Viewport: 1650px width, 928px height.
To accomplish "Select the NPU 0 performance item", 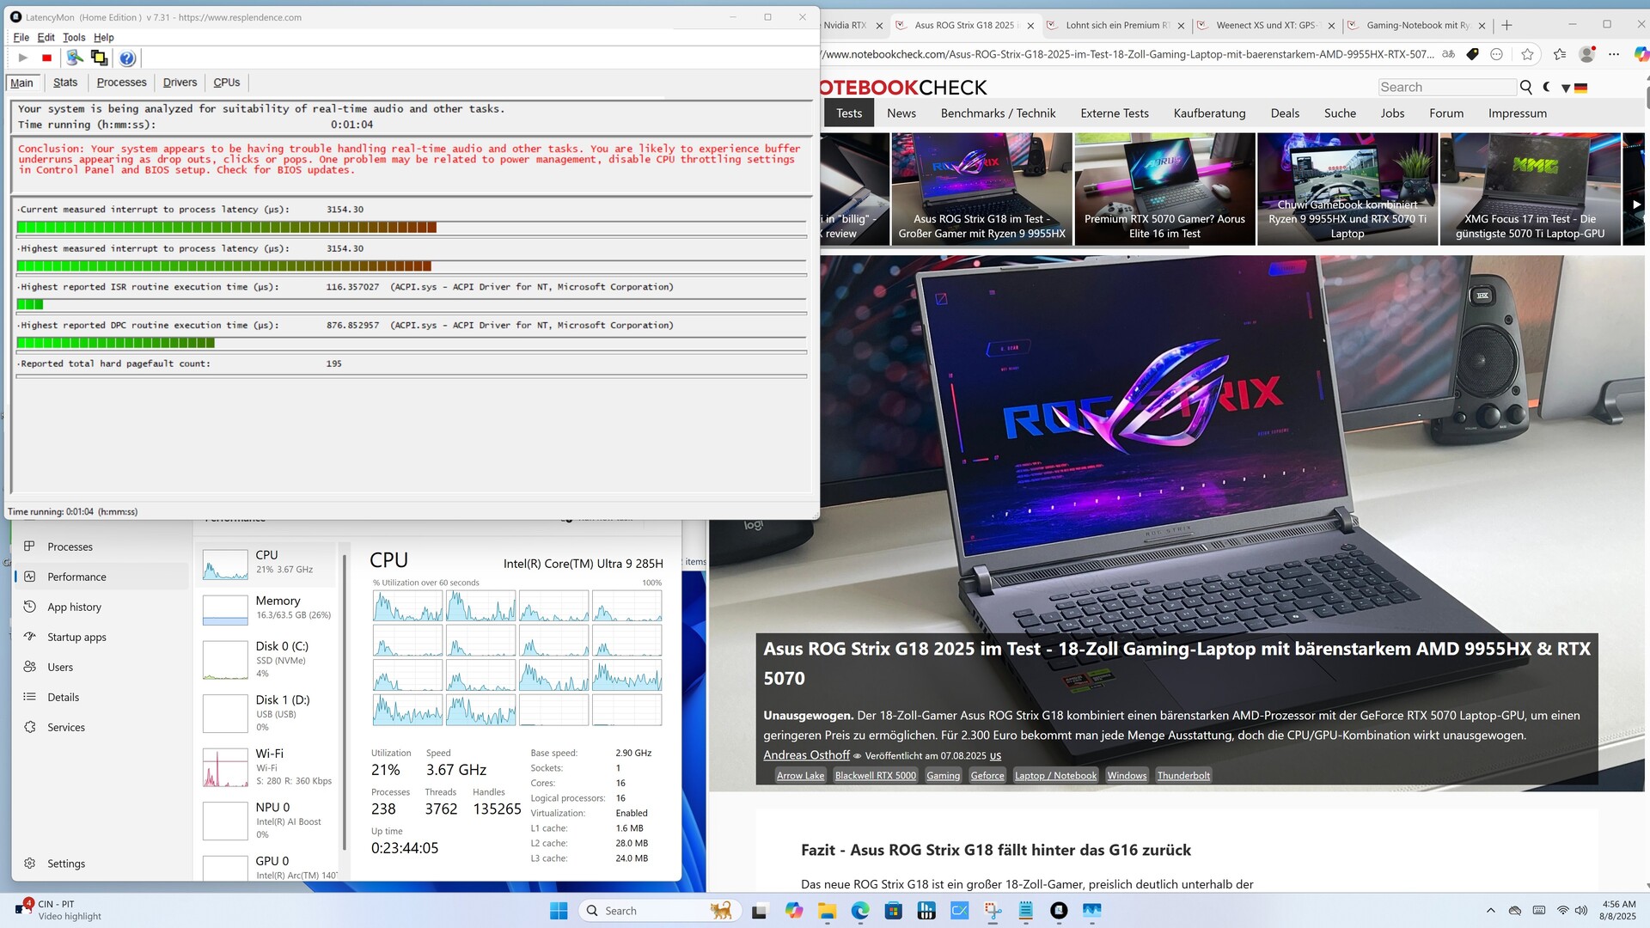I will (267, 821).
